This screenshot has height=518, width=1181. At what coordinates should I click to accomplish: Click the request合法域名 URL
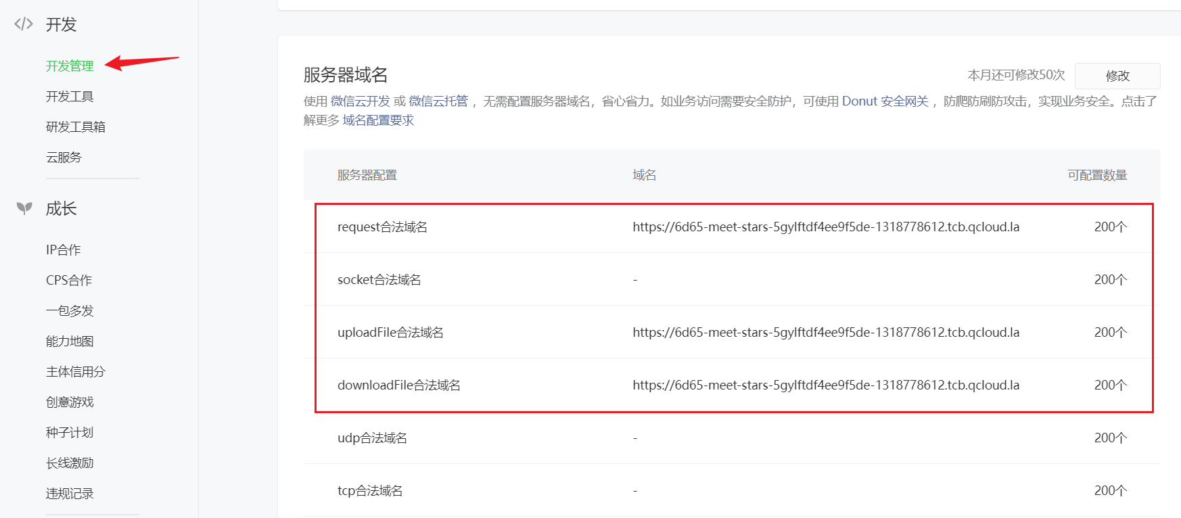point(826,227)
